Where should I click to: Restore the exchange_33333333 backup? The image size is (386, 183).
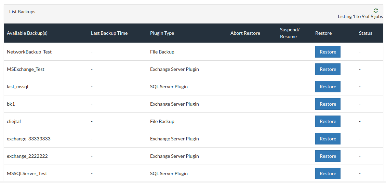(328, 139)
